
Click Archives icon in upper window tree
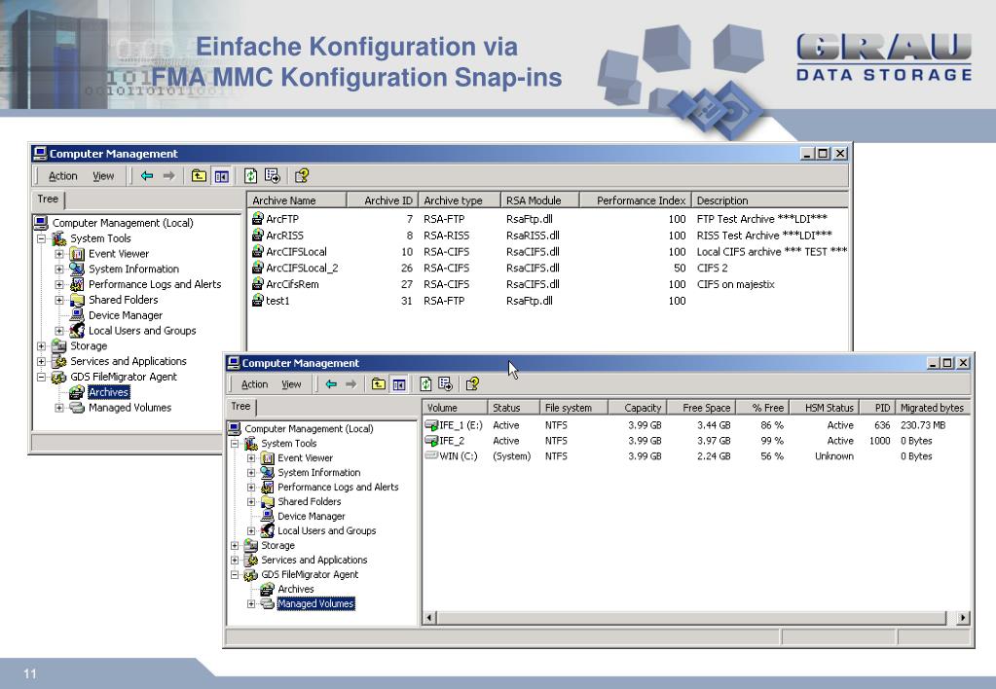pos(77,392)
